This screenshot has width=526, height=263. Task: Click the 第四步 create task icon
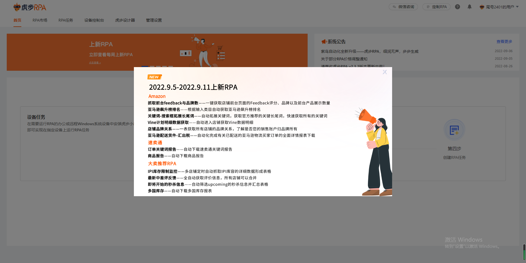click(x=454, y=130)
